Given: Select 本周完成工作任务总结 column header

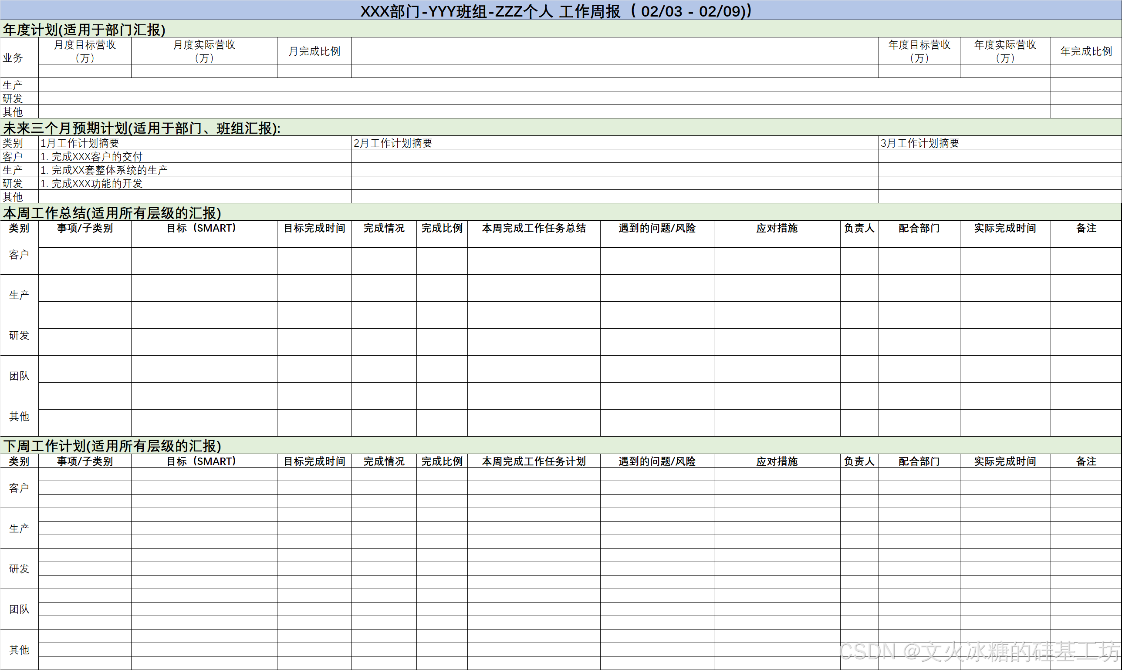Looking at the screenshot, I should point(534,228).
